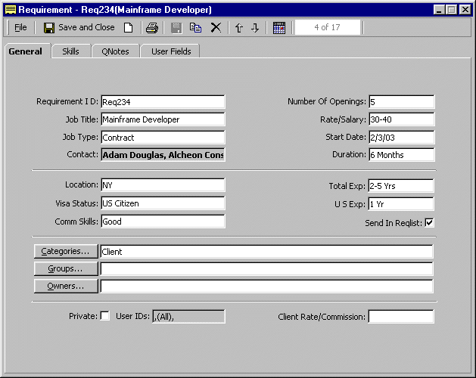Click the Groups... button
This screenshot has height=378, width=476.
click(x=66, y=269)
